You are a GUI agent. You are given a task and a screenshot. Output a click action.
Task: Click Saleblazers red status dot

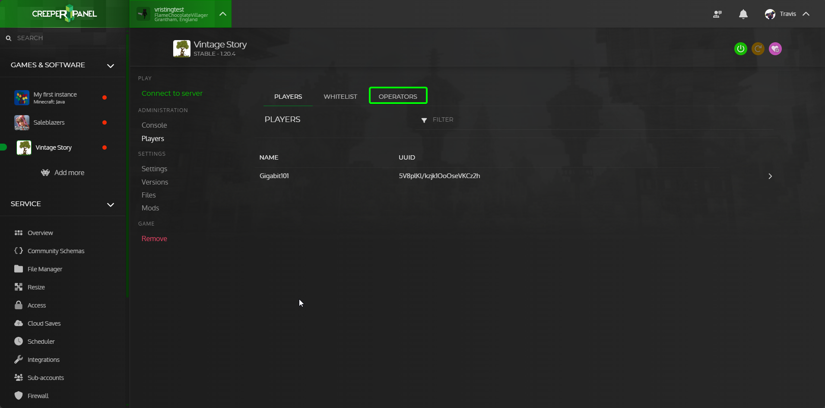(105, 122)
